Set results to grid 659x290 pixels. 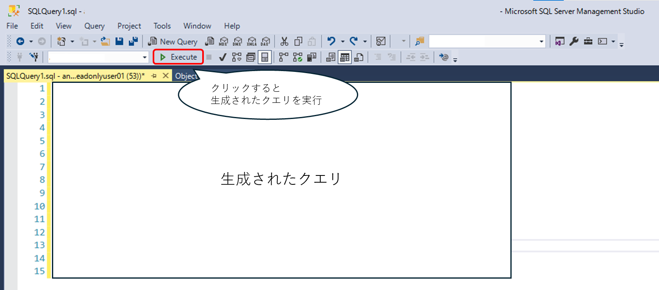pyautogui.click(x=345, y=57)
